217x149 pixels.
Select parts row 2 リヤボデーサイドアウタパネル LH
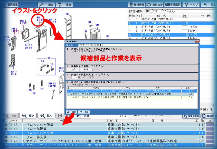(x=172, y=23)
